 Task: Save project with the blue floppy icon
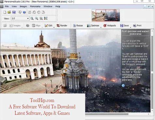14,12
